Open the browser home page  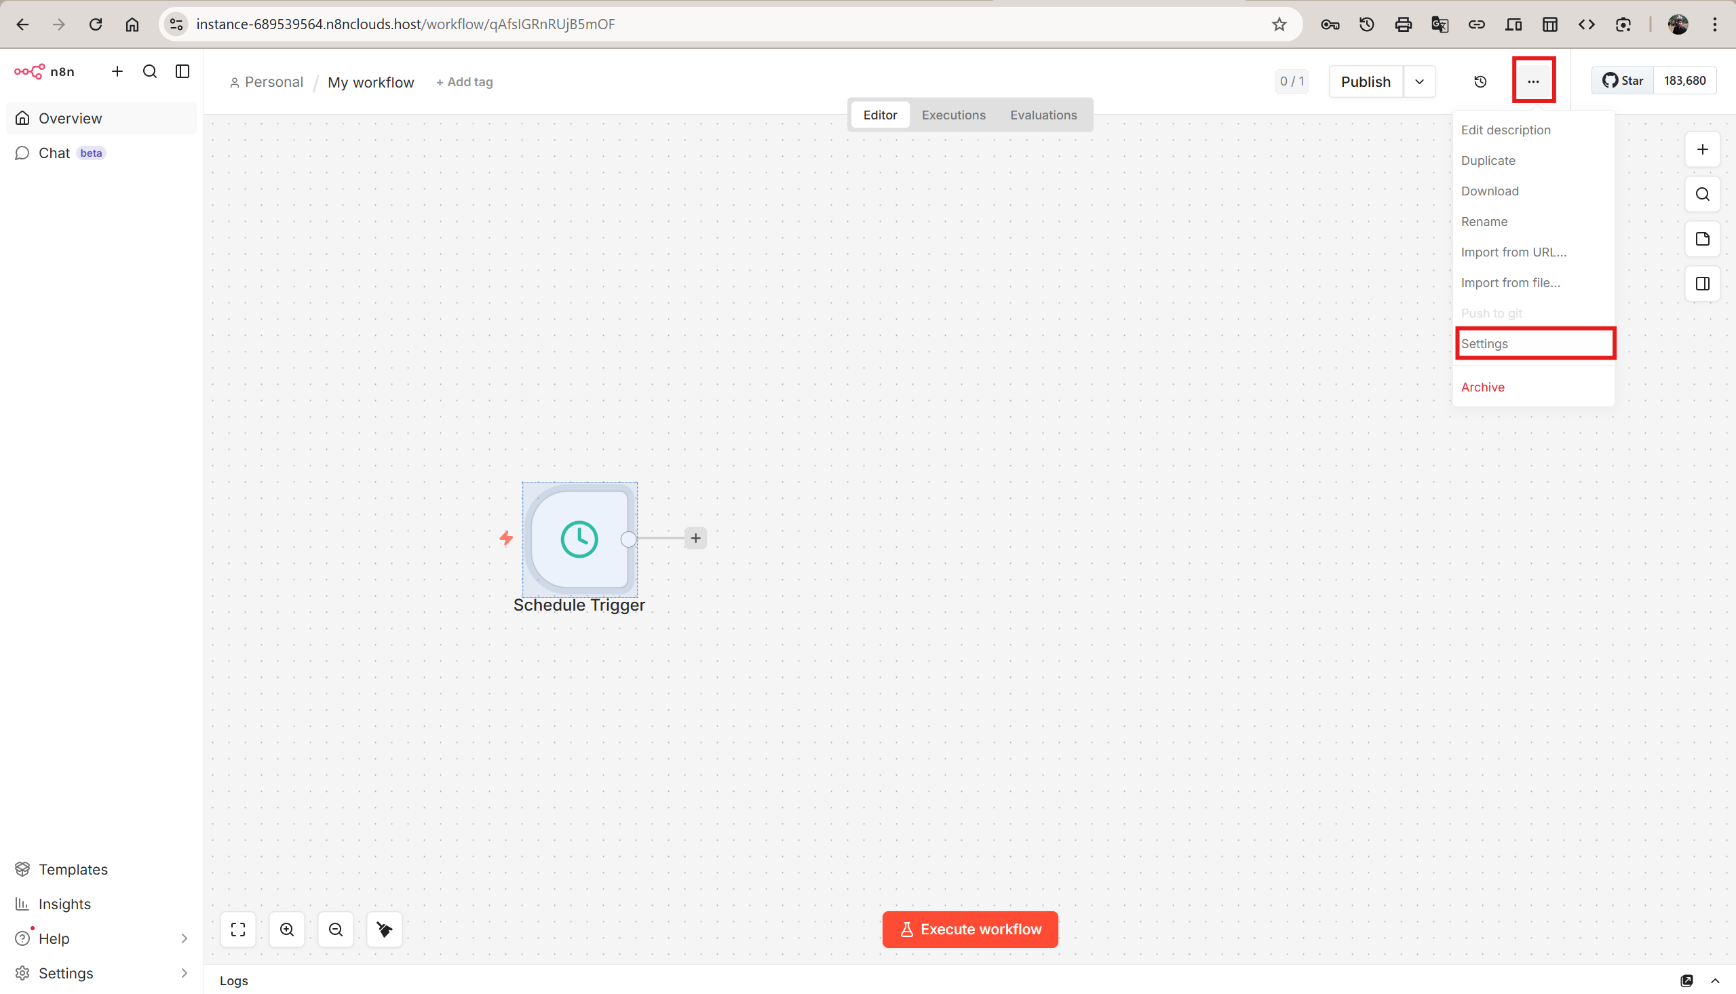(132, 24)
